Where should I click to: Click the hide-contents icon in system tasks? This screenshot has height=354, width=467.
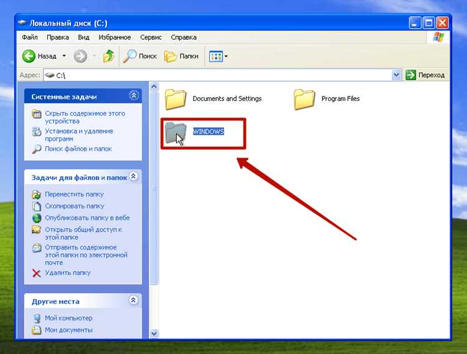(37, 114)
